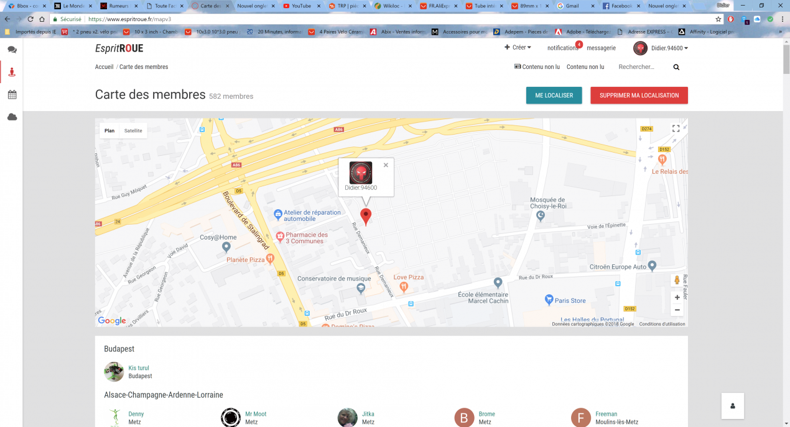Open the calendar icon in left sidebar
Image resolution: width=790 pixels, height=427 pixels.
pos(12,94)
